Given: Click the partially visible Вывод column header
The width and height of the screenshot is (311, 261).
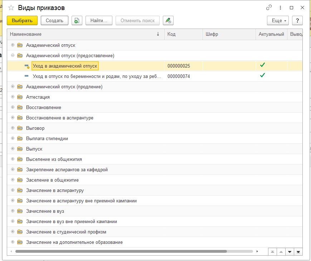Looking at the screenshot, I should 295,34.
